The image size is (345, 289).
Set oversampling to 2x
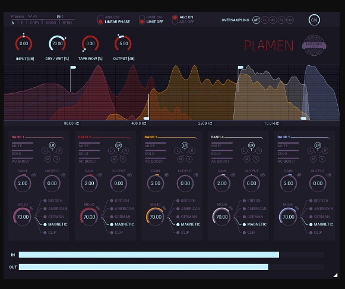coord(265,20)
